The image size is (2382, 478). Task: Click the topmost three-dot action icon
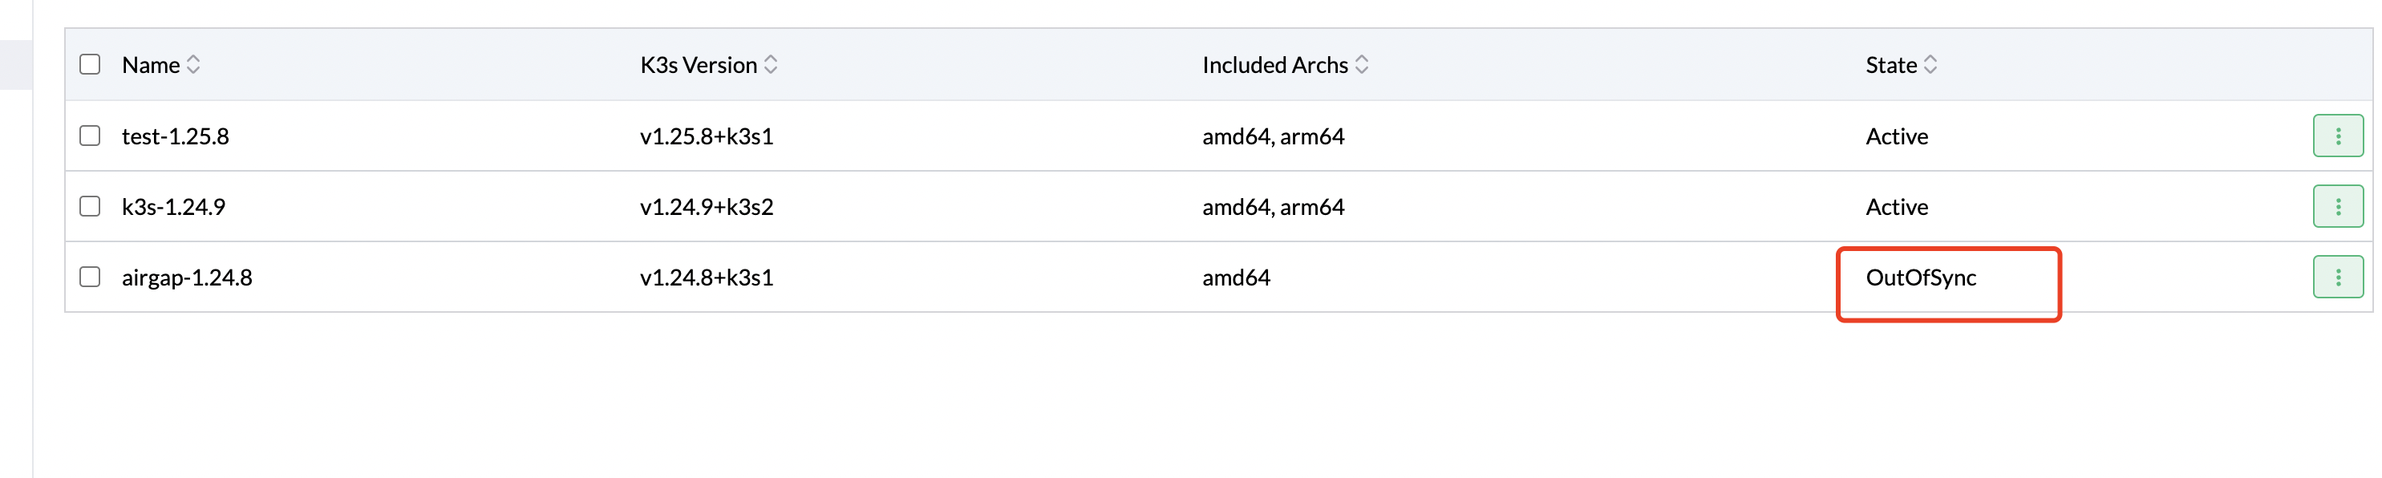2338,135
